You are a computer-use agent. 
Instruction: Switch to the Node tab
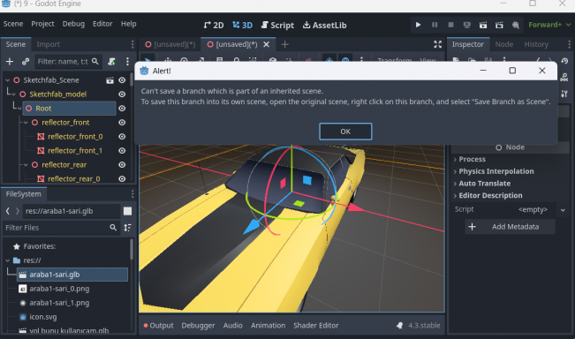pyautogui.click(x=503, y=44)
